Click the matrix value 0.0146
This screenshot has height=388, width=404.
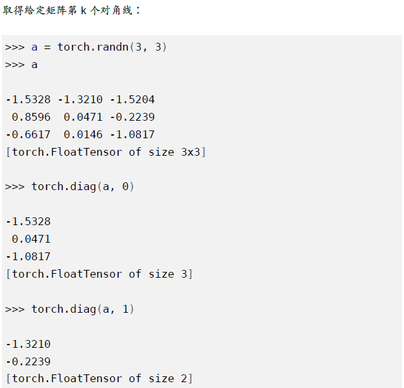83,134
